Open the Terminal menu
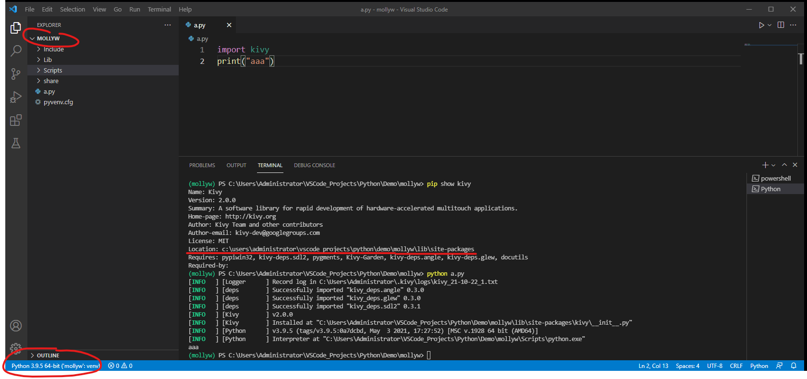This screenshot has height=379, width=807. pyautogui.click(x=159, y=9)
